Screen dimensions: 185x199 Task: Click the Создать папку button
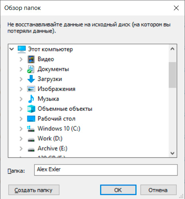click(34, 190)
